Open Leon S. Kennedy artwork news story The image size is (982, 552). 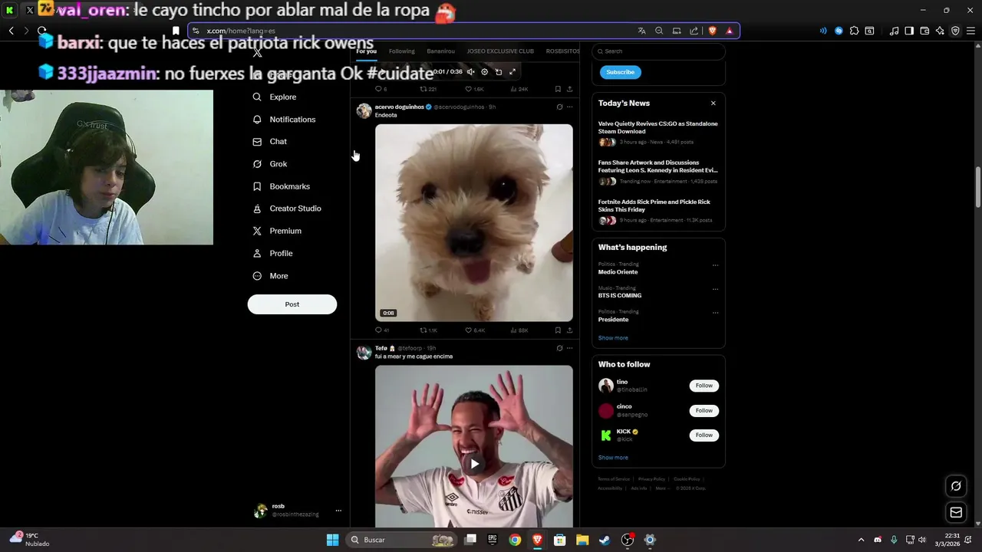coord(658,172)
